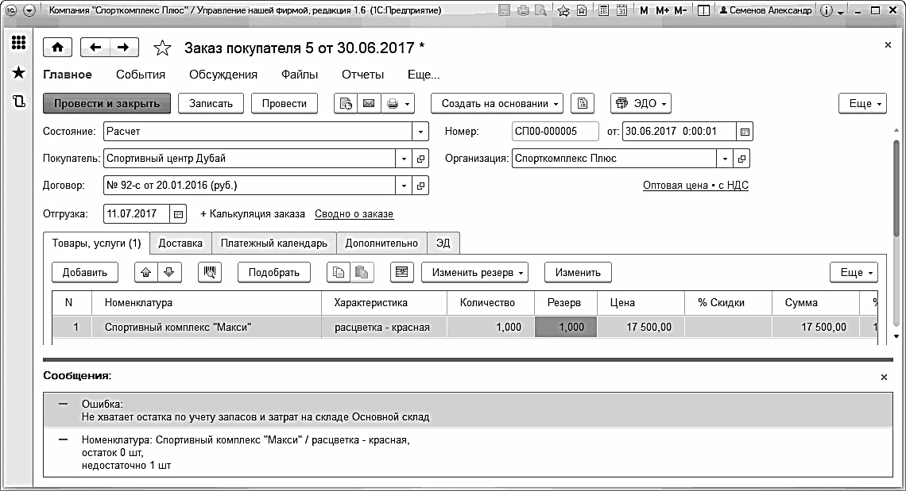Click the barcode scanner icon
The image size is (906, 491).
210,272
